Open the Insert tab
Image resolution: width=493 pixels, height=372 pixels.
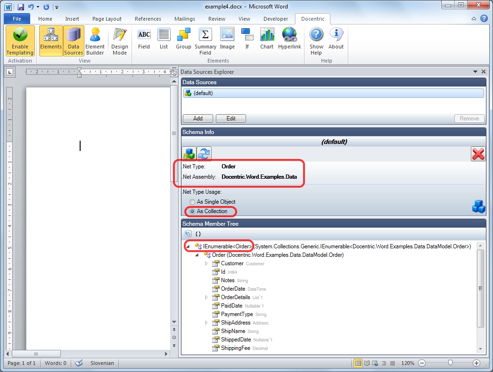[72, 19]
